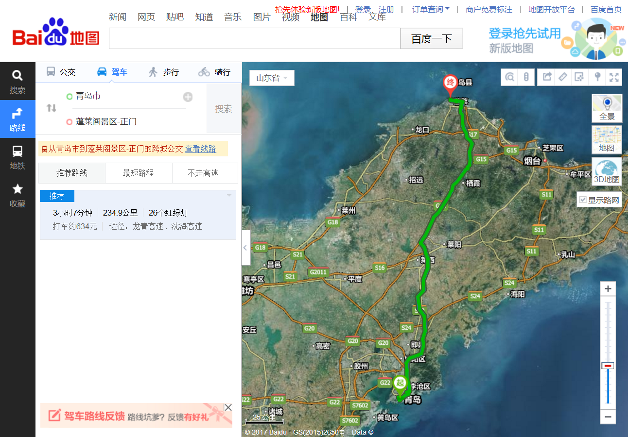Click the zoom level slider handle

pyautogui.click(x=608, y=366)
